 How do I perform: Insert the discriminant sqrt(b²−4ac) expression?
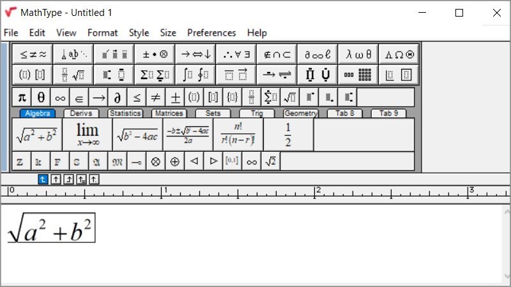click(138, 135)
